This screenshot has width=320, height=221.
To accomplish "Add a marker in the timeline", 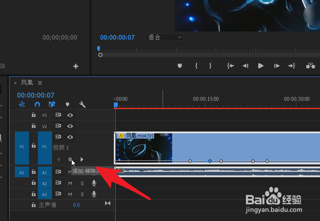I will [67, 104].
